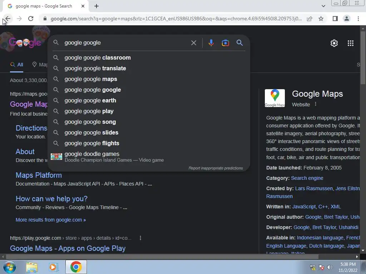Submit search with the blue magnifier icon
This screenshot has height=274, width=366.
pyautogui.click(x=239, y=43)
